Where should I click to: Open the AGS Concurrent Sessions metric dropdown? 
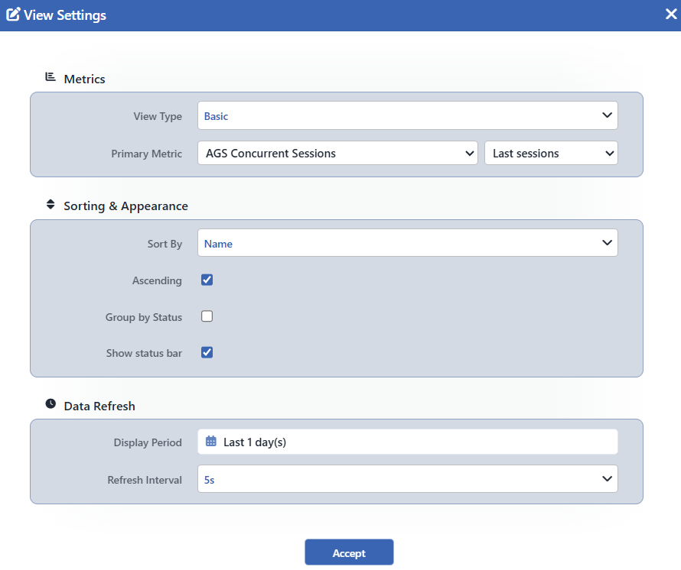pos(337,153)
